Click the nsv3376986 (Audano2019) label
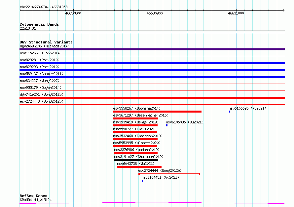The height and width of the screenshot is (207, 294). click(x=137, y=150)
